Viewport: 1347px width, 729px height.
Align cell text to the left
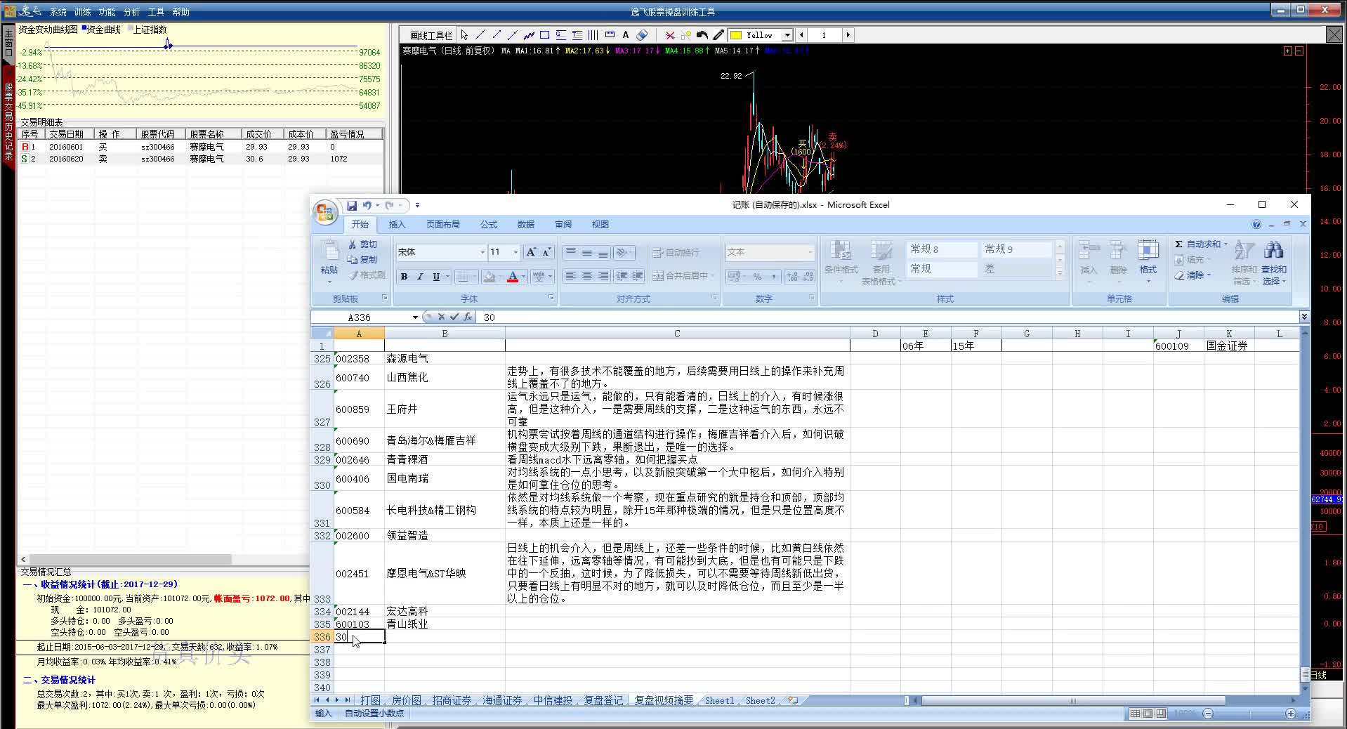(x=571, y=276)
